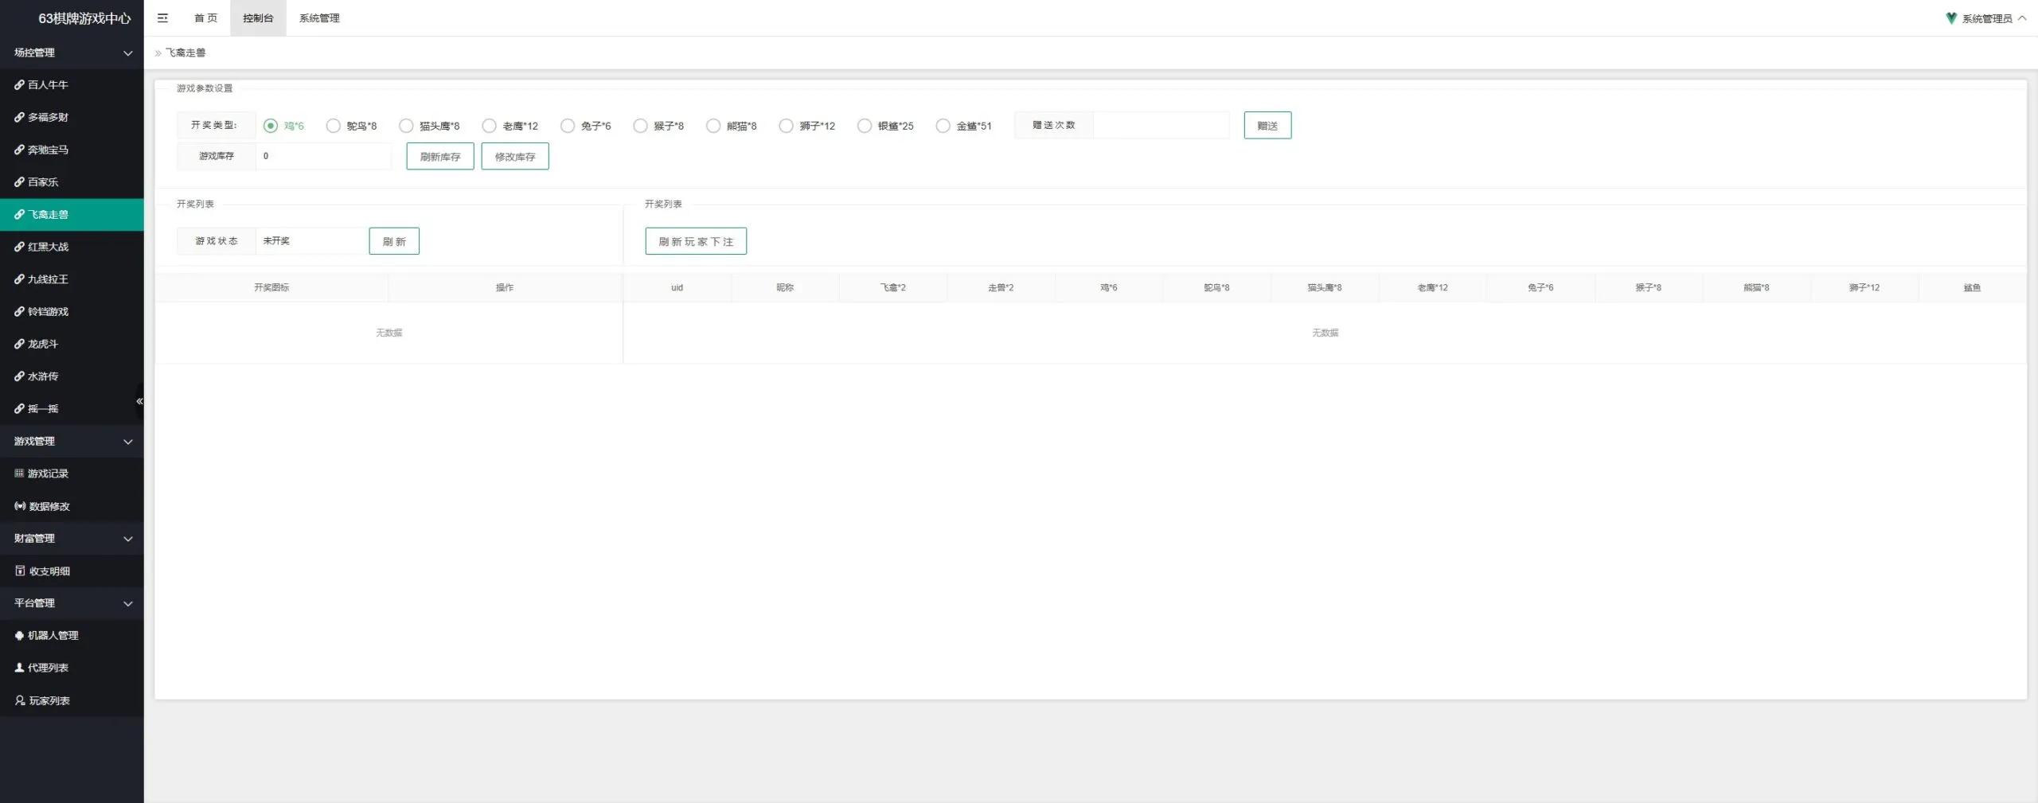Switch to the 控制台 tab
This screenshot has height=803, width=2038.
click(x=258, y=18)
